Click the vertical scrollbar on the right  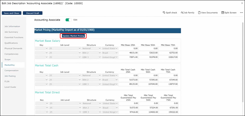(x=242, y=54)
